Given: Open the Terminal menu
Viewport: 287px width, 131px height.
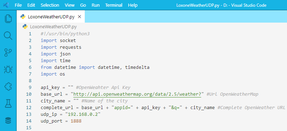Looking at the screenshot, I should tap(114, 5).
